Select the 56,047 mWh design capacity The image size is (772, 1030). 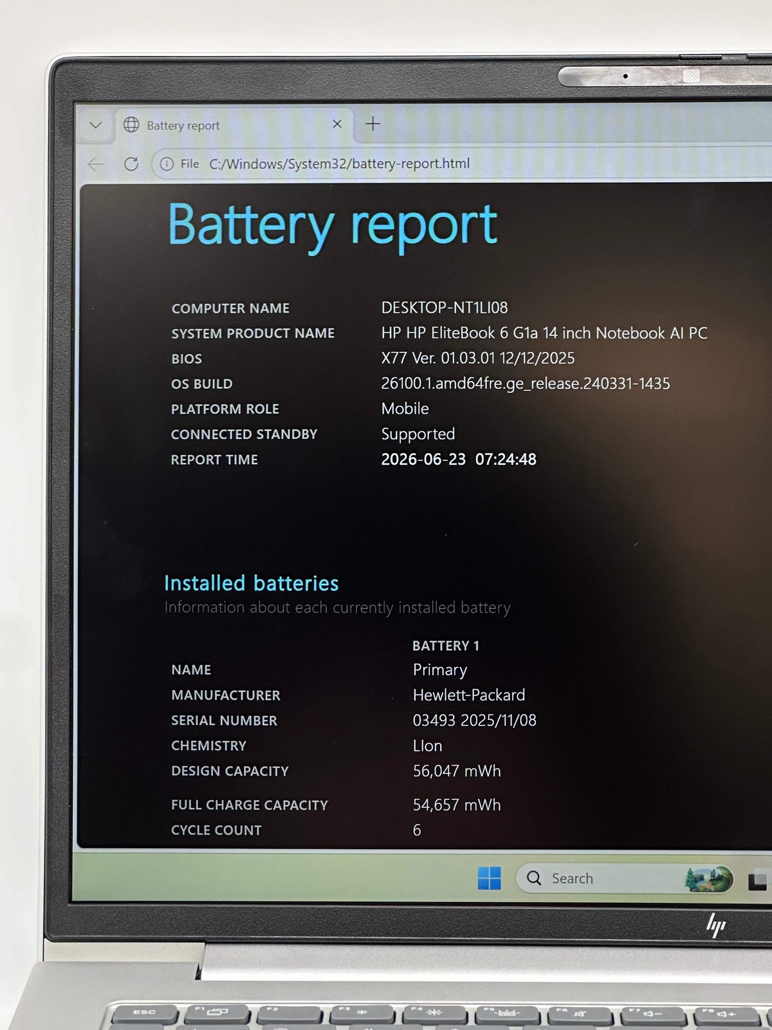click(457, 771)
